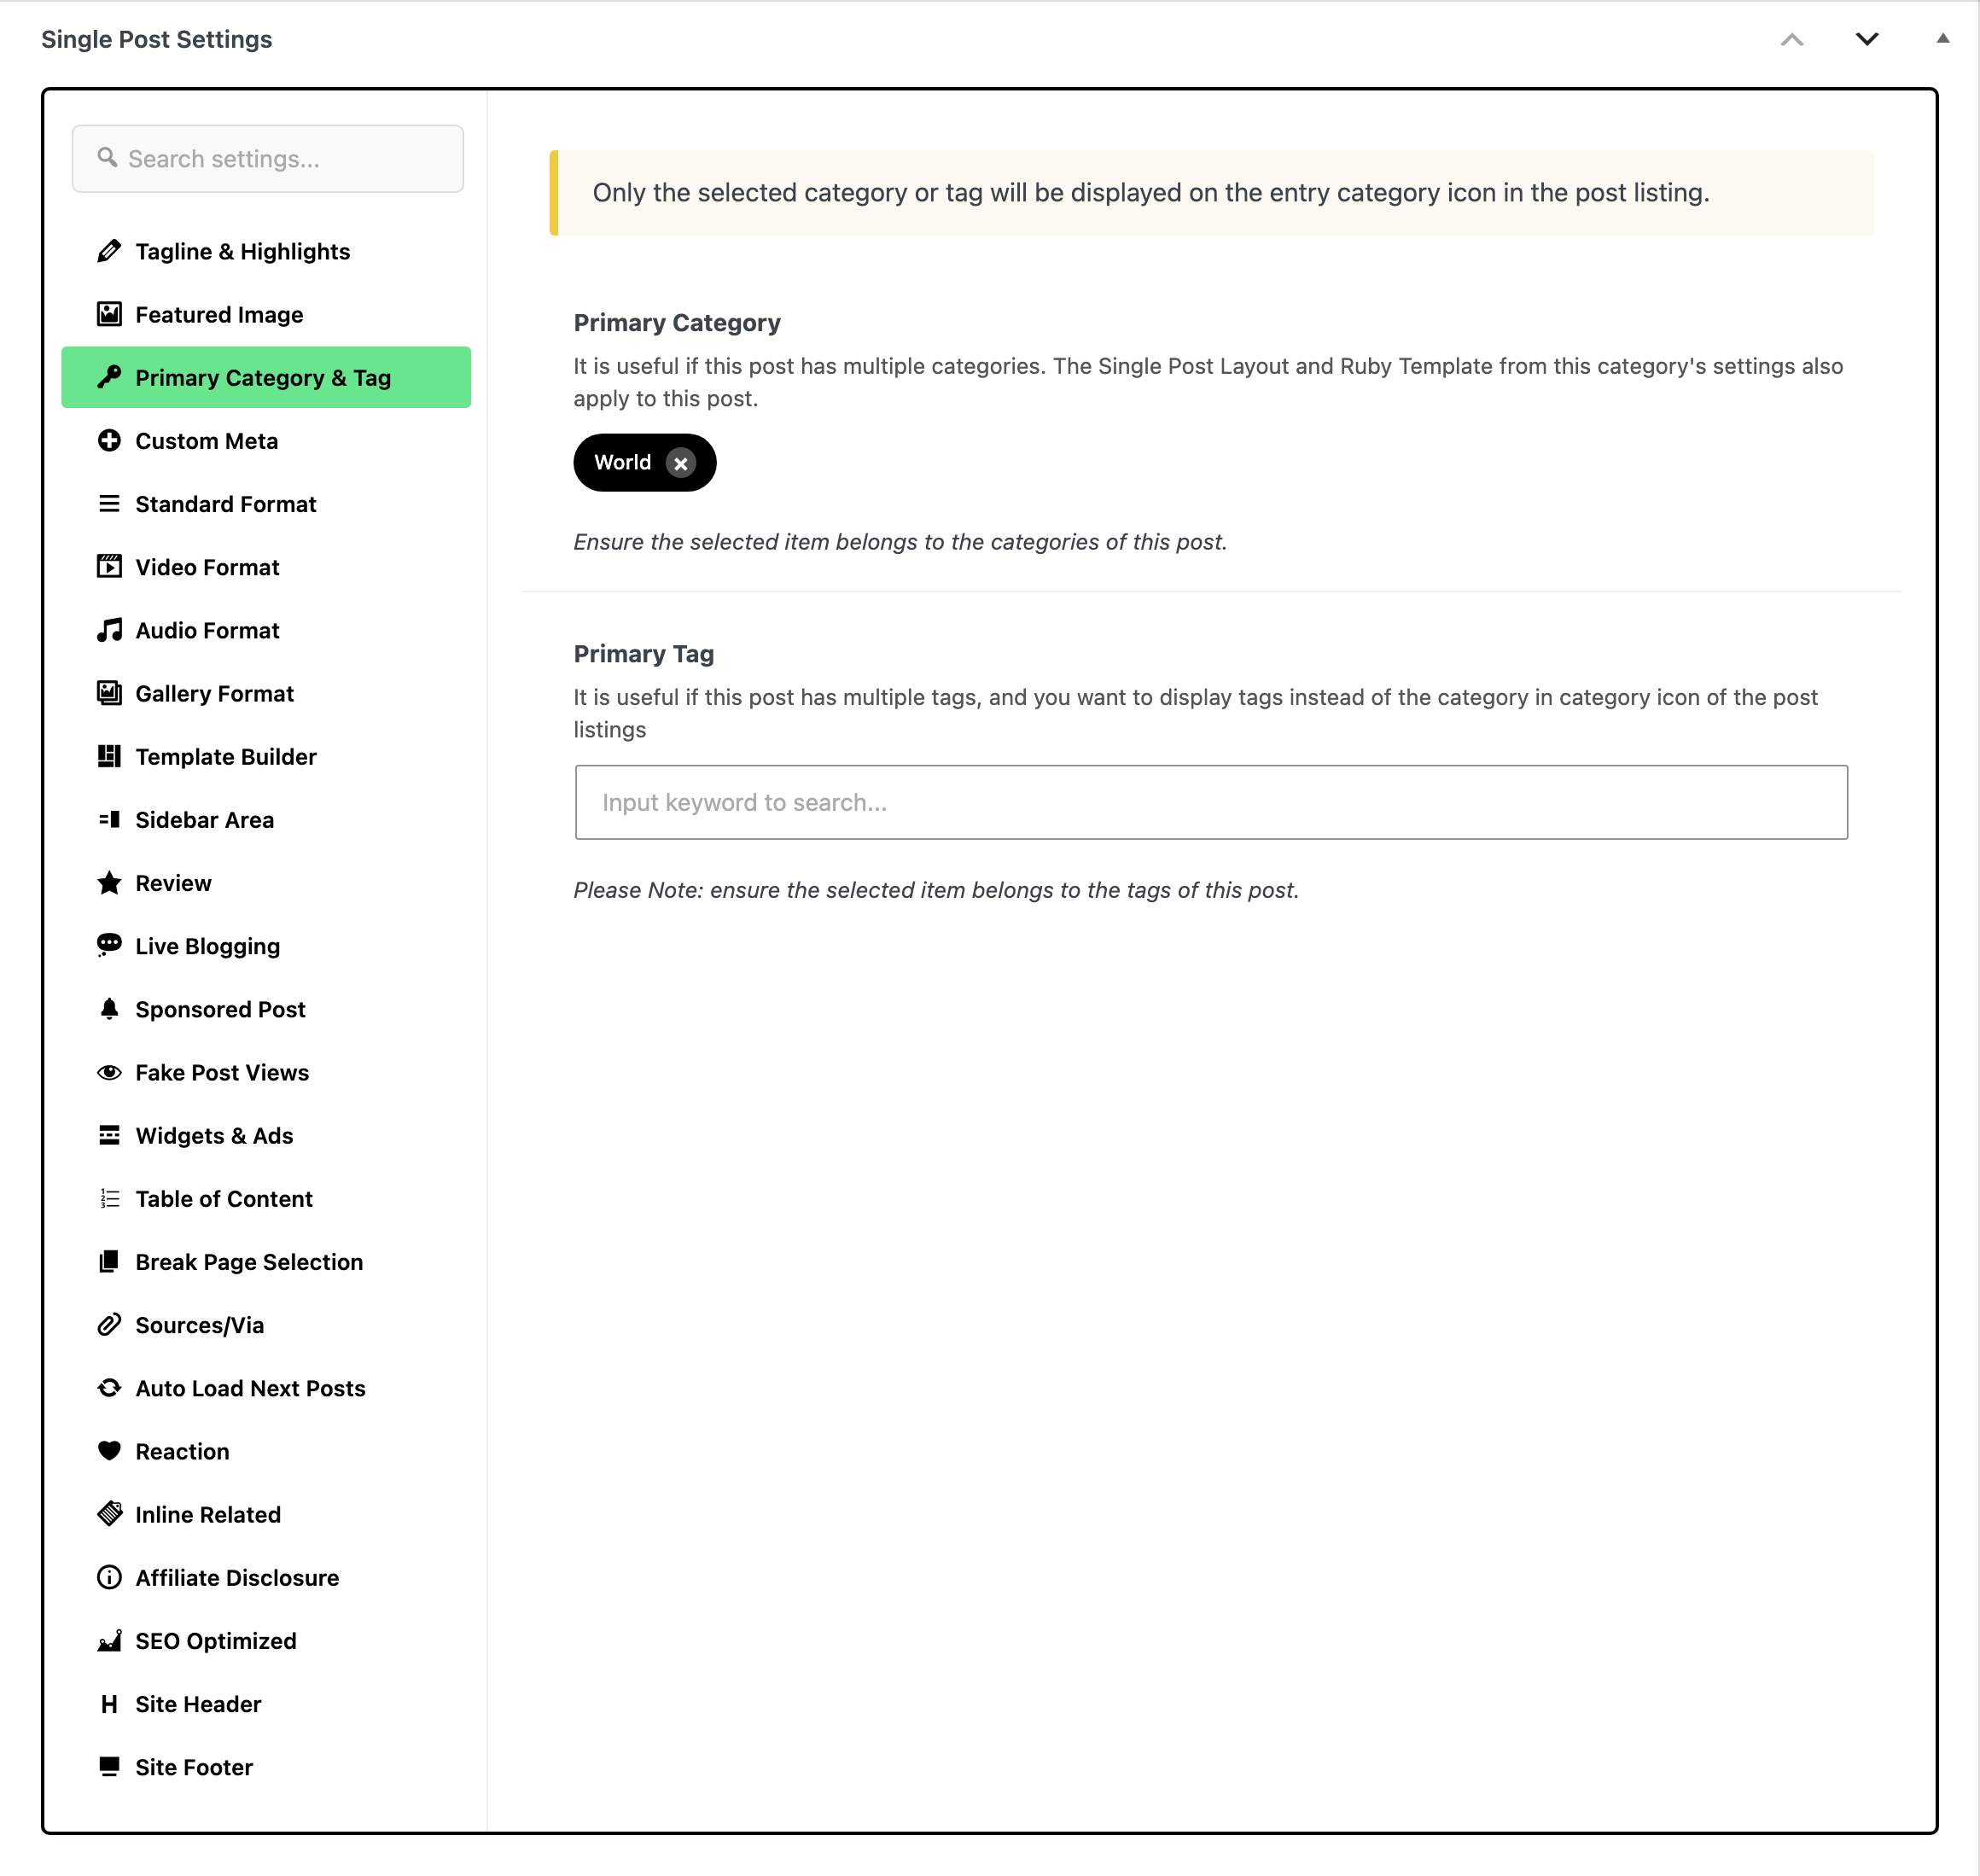Select the Sponsored Post bell icon
This screenshot has height=1876, width=1980.
coord(109,1009)
